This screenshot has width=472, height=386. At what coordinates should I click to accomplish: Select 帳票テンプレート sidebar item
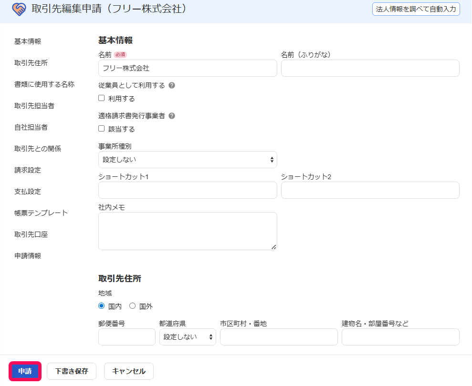point(41,213)
